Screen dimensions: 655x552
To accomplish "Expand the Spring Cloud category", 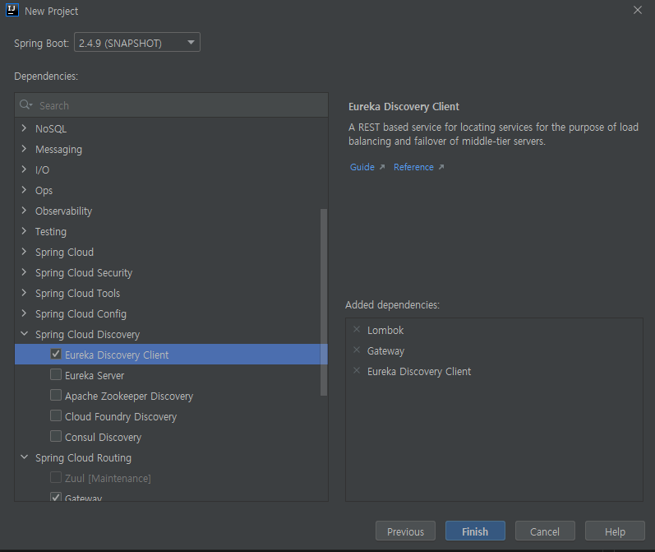I will coord(24,252).
